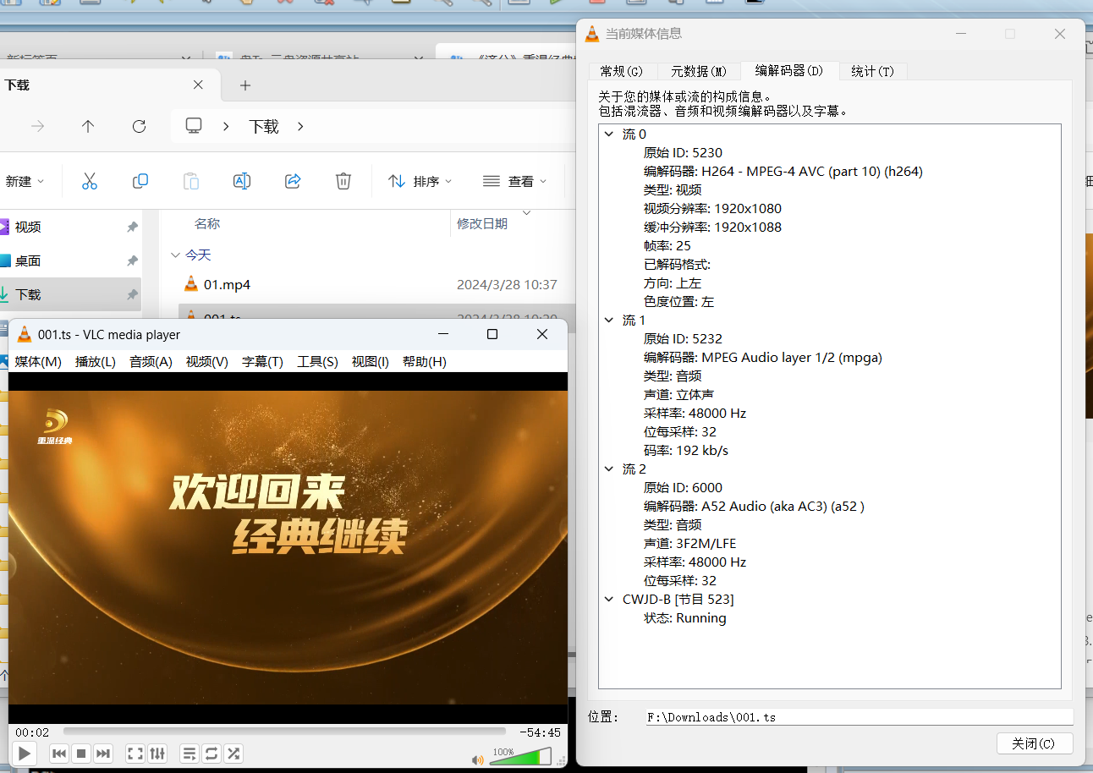Add a new Explorer tab

click(245, 85)
